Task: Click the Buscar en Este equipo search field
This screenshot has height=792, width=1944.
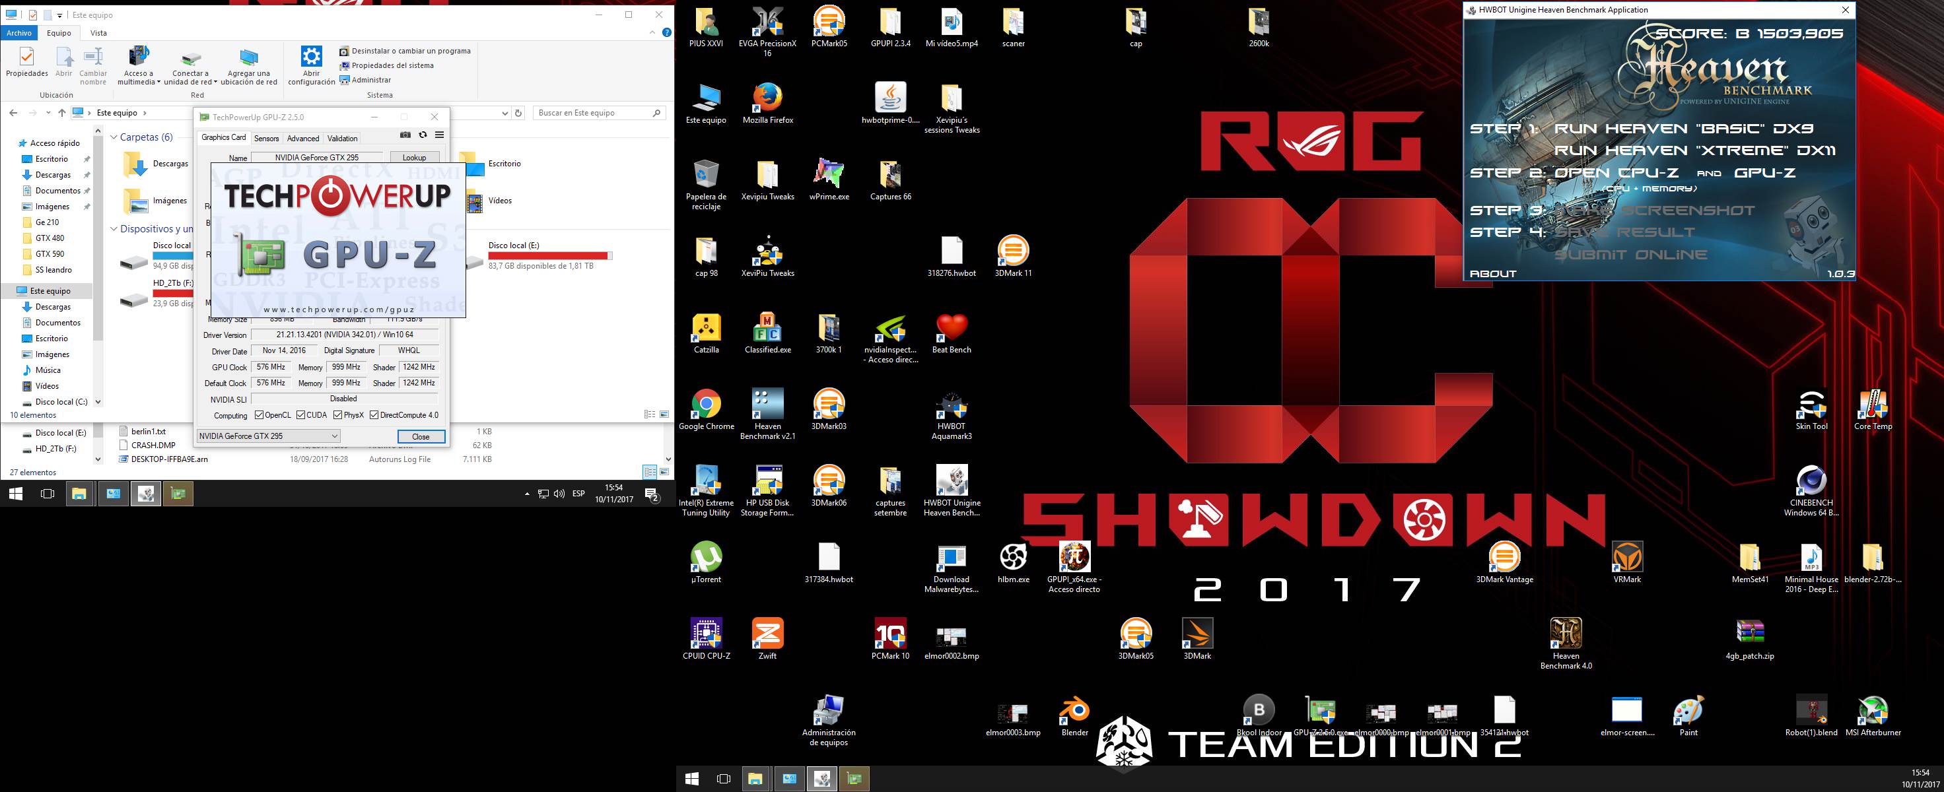Action: [x=599, y=113]
